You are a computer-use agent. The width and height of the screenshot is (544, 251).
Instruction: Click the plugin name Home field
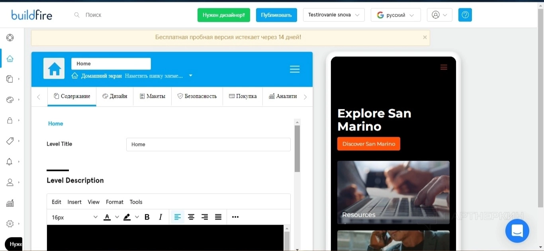(111, 64)
